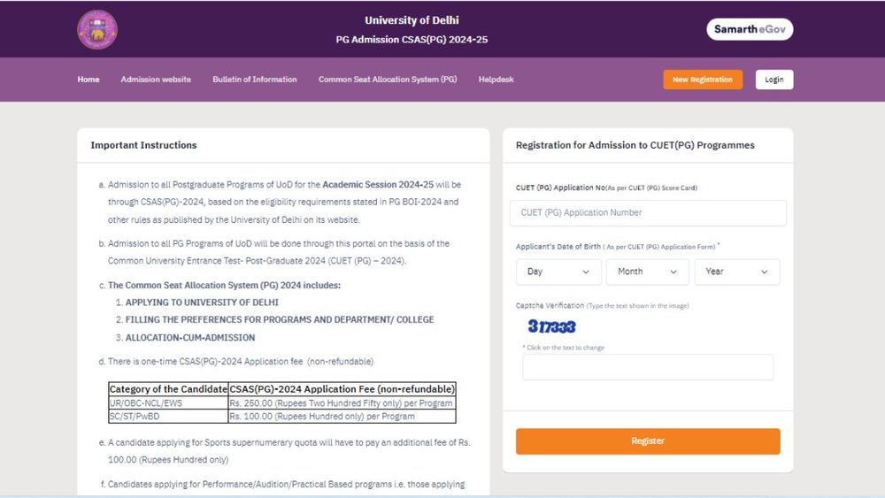Select 'FILLING THE PREFERENCES FOR PROGRAMS' list item

coord(280,320)
